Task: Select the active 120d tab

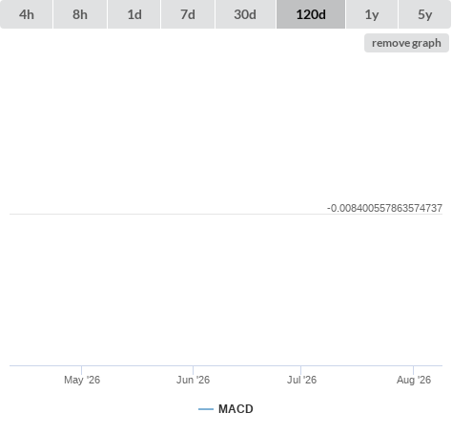Action: [311, 14]
